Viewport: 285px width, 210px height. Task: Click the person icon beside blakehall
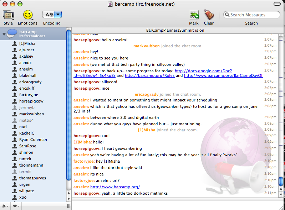[15, 75]
